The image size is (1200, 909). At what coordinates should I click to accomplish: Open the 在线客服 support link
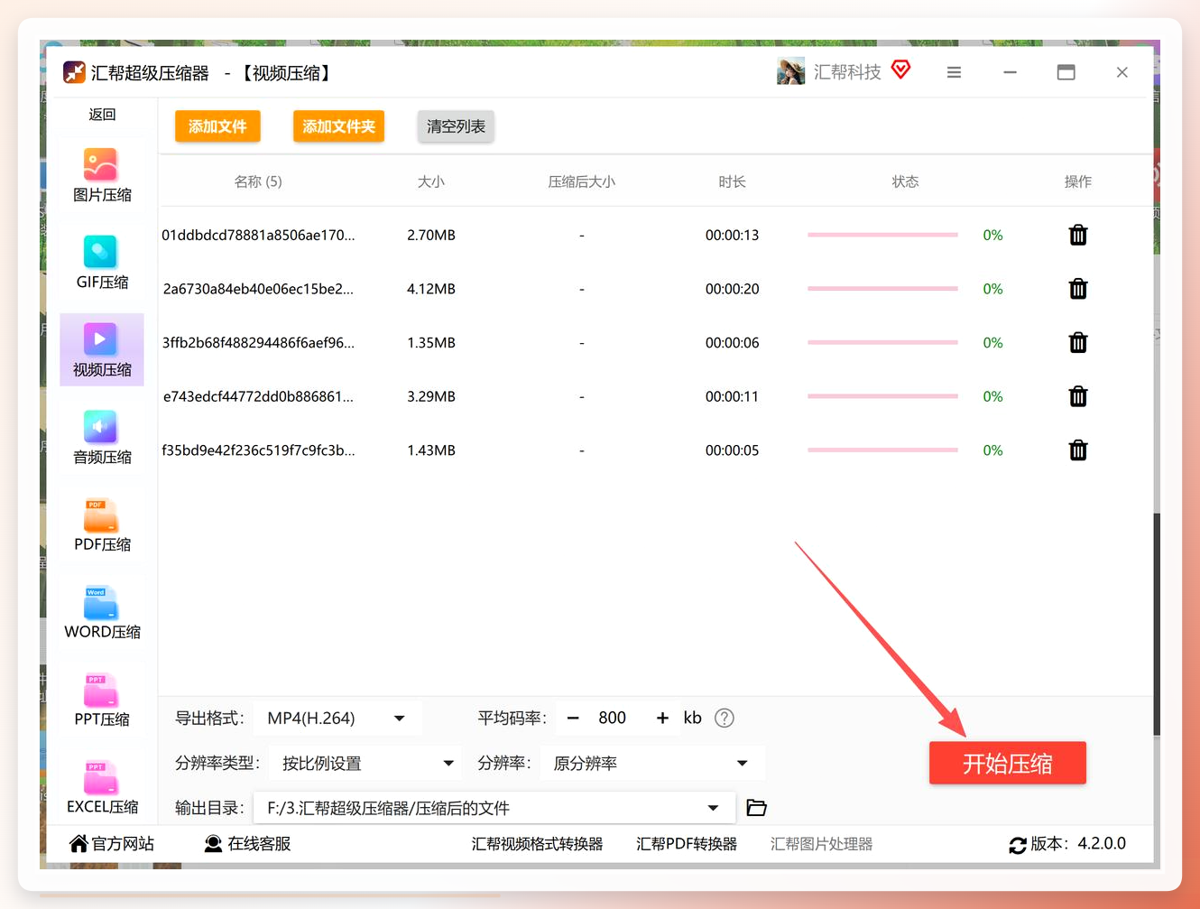[x=248, y=844]
